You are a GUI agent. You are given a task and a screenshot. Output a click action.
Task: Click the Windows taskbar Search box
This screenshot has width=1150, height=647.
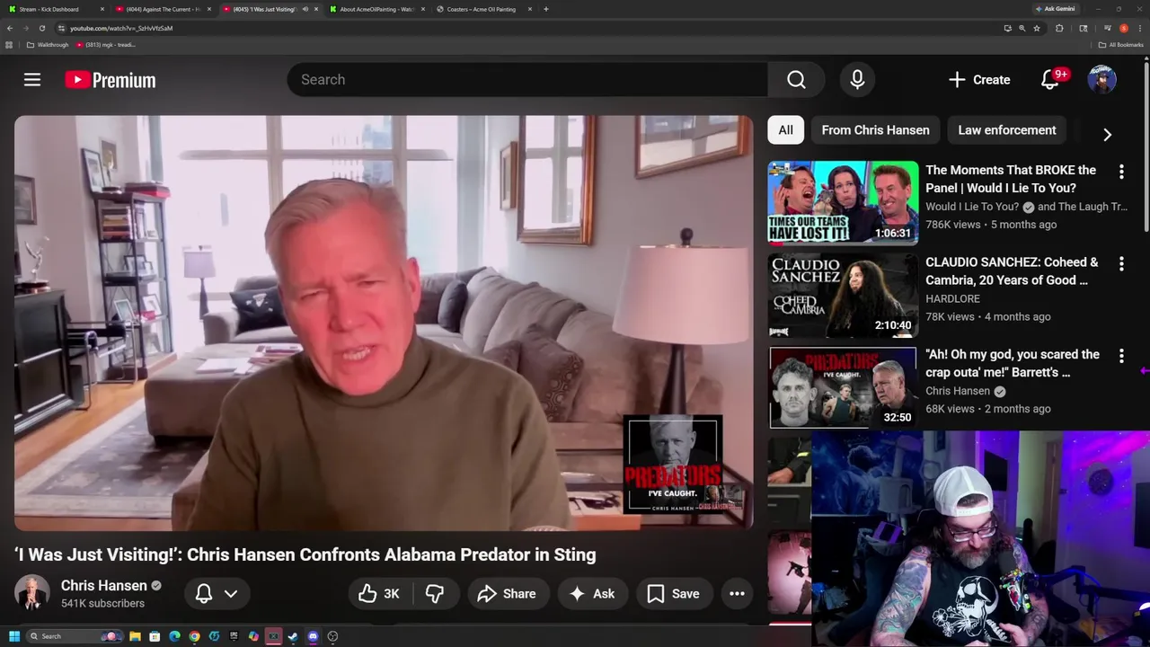coord(75,636)
